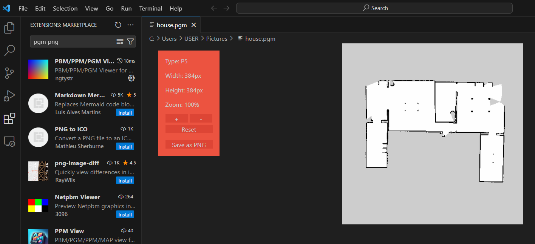Click the PBM/PPM/PGM Viewer gradient icon
Screen dimensions: 535x244
(x=38, y=69)
